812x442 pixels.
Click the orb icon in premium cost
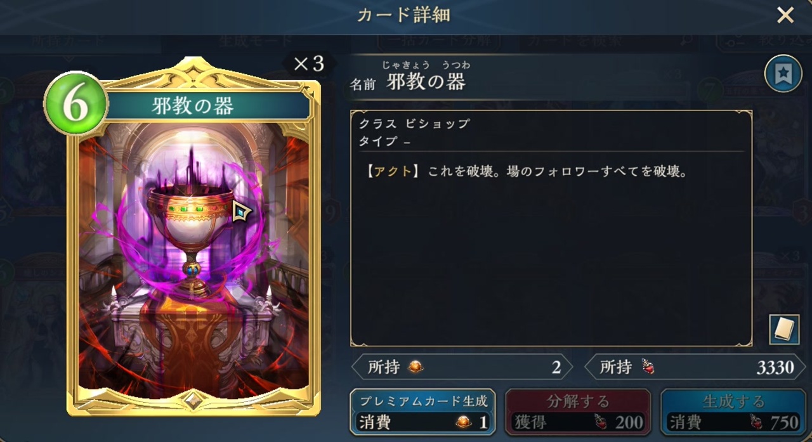[463, 422]
